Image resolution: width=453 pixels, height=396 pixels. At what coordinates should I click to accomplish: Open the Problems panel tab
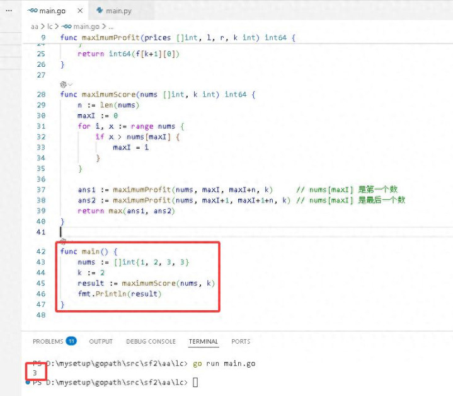coord(48,341)
